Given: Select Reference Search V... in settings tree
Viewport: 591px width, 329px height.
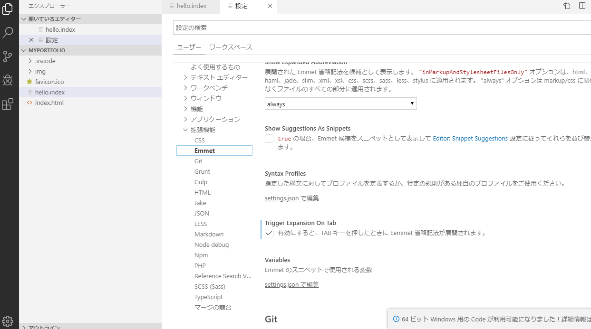Looking at the screenshot, I should (223, 276).
